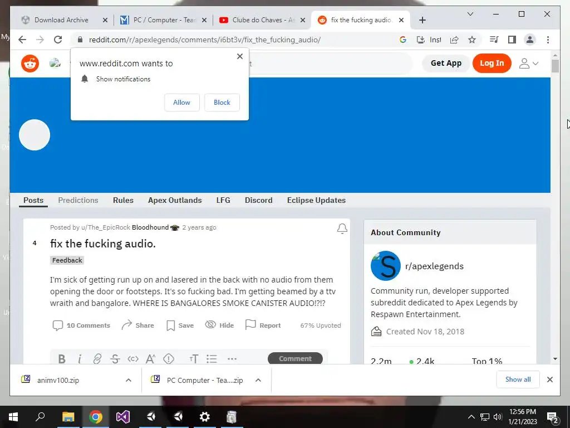Report the post
The height and width of the screenshot is (428, 570).
tap(263, 325)
